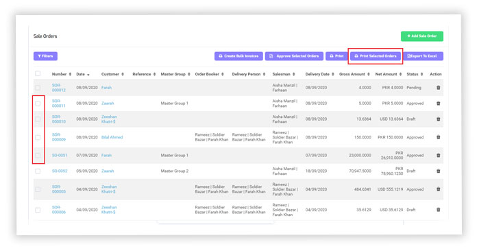Open order link SO-0051
Screen dimensions: 479x251
(59, 155)
